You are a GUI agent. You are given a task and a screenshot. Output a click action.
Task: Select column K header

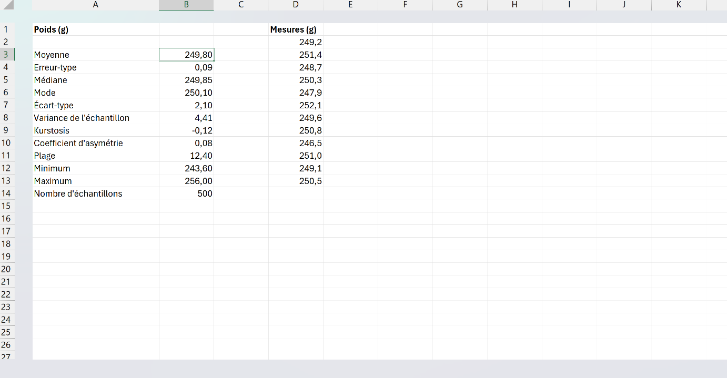click(x=679, y=5)
